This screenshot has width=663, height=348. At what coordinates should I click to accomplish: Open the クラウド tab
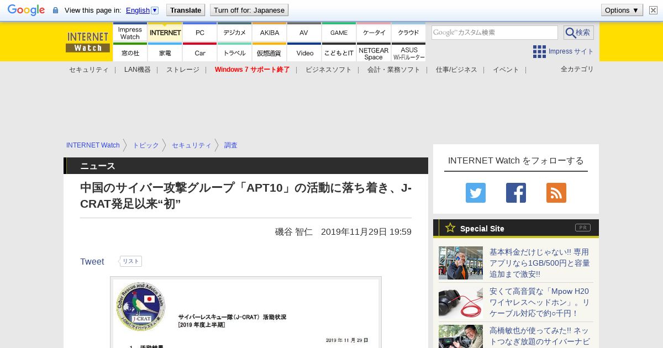tap(408, 33)
